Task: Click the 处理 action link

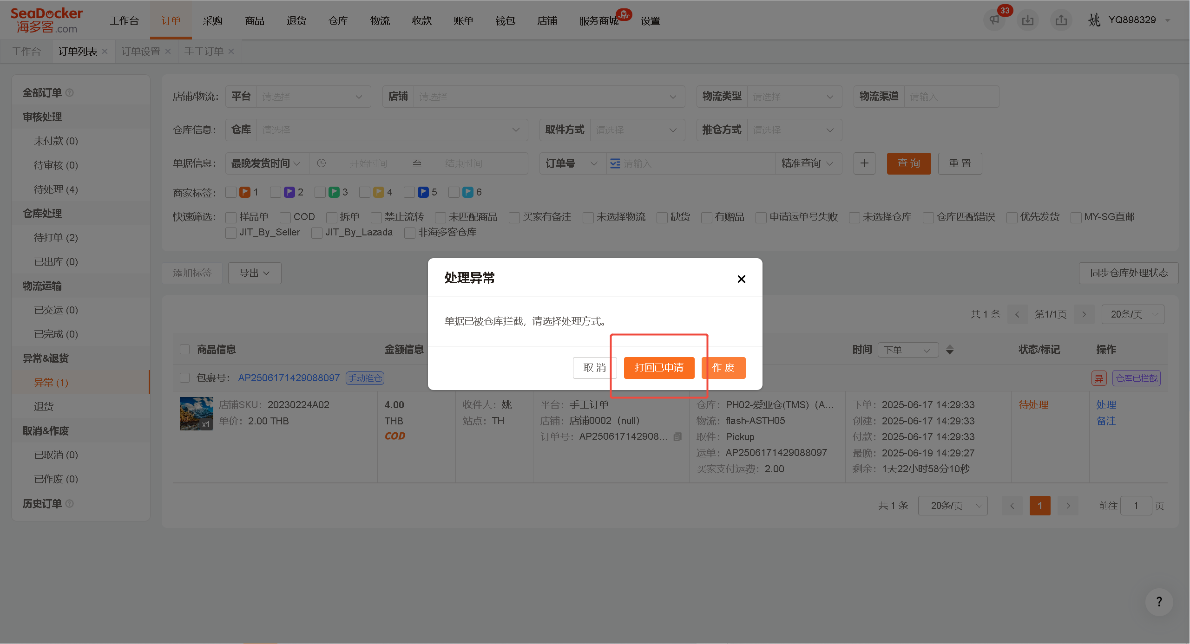Action: tap(1106, 405)
